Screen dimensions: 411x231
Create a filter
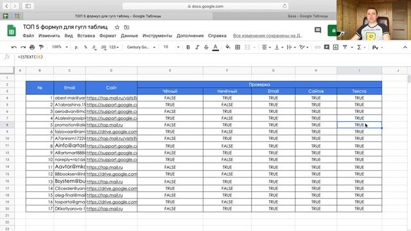point(345,47)
